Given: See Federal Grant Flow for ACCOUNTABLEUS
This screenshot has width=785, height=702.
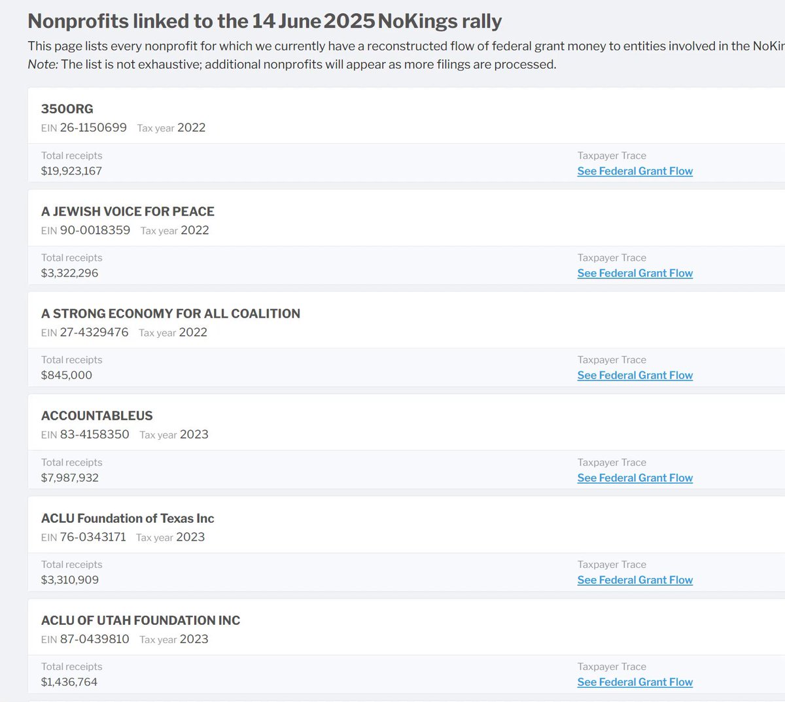Looking at the screenshot, I should [x=635, y=478].
